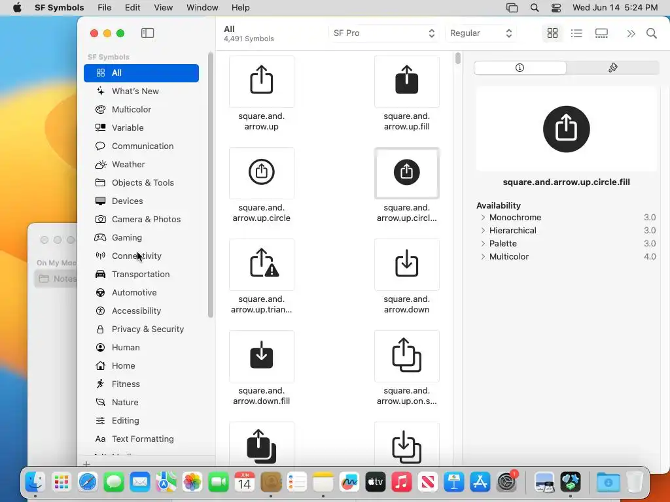Open the Apple menu

click(17, 8)
